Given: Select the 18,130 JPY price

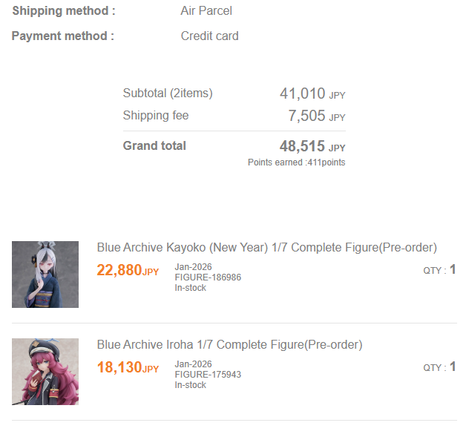Looking at the screenshot, I should (x=128, y=367).
